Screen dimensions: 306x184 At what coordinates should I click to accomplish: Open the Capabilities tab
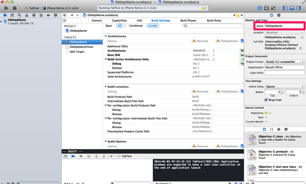point(119,20)
